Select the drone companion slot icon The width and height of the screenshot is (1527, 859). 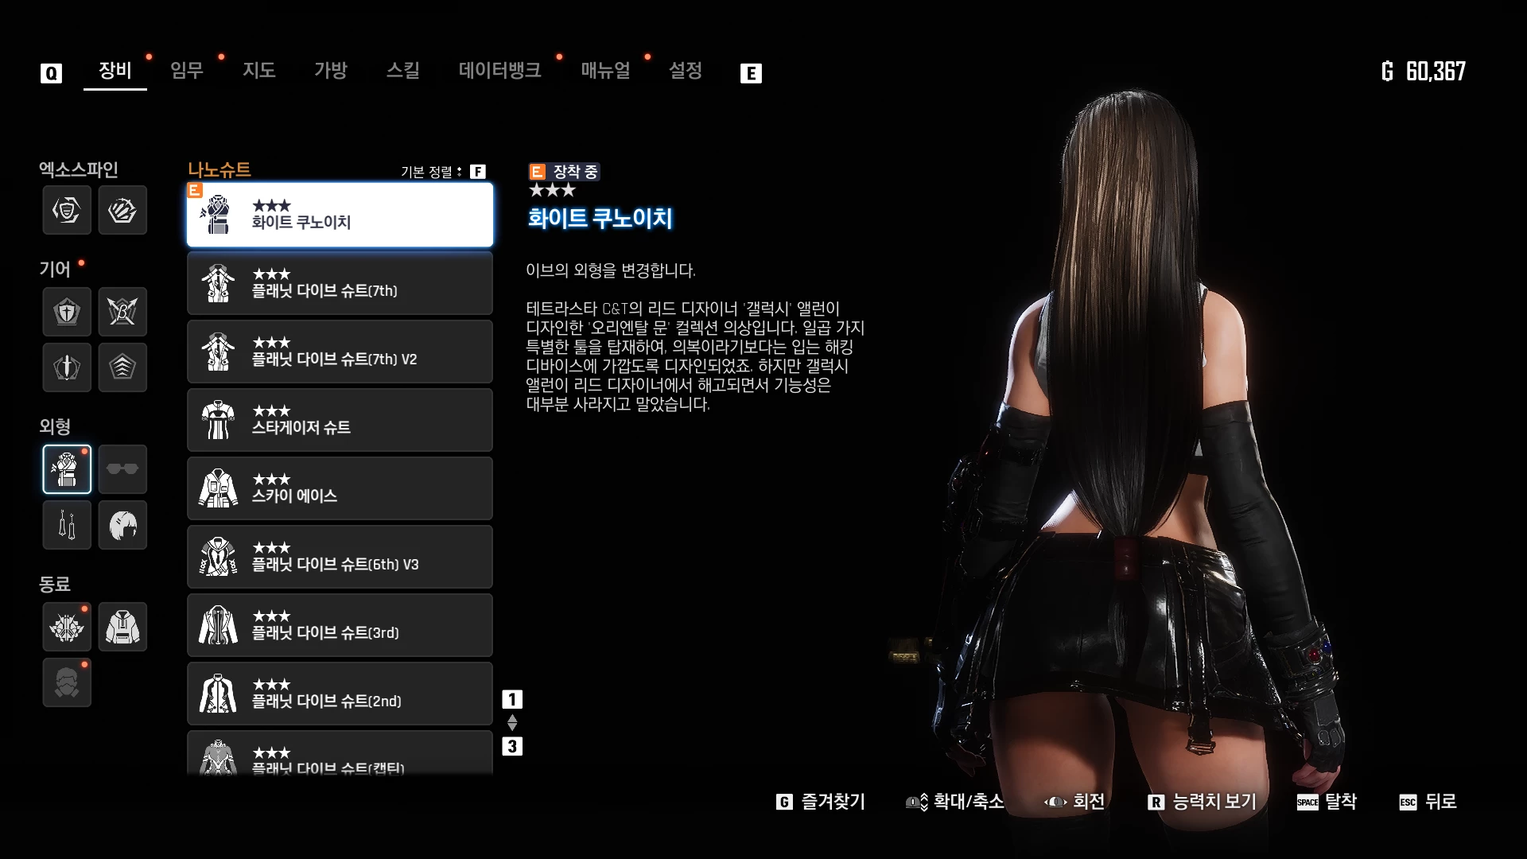(67, 627)
